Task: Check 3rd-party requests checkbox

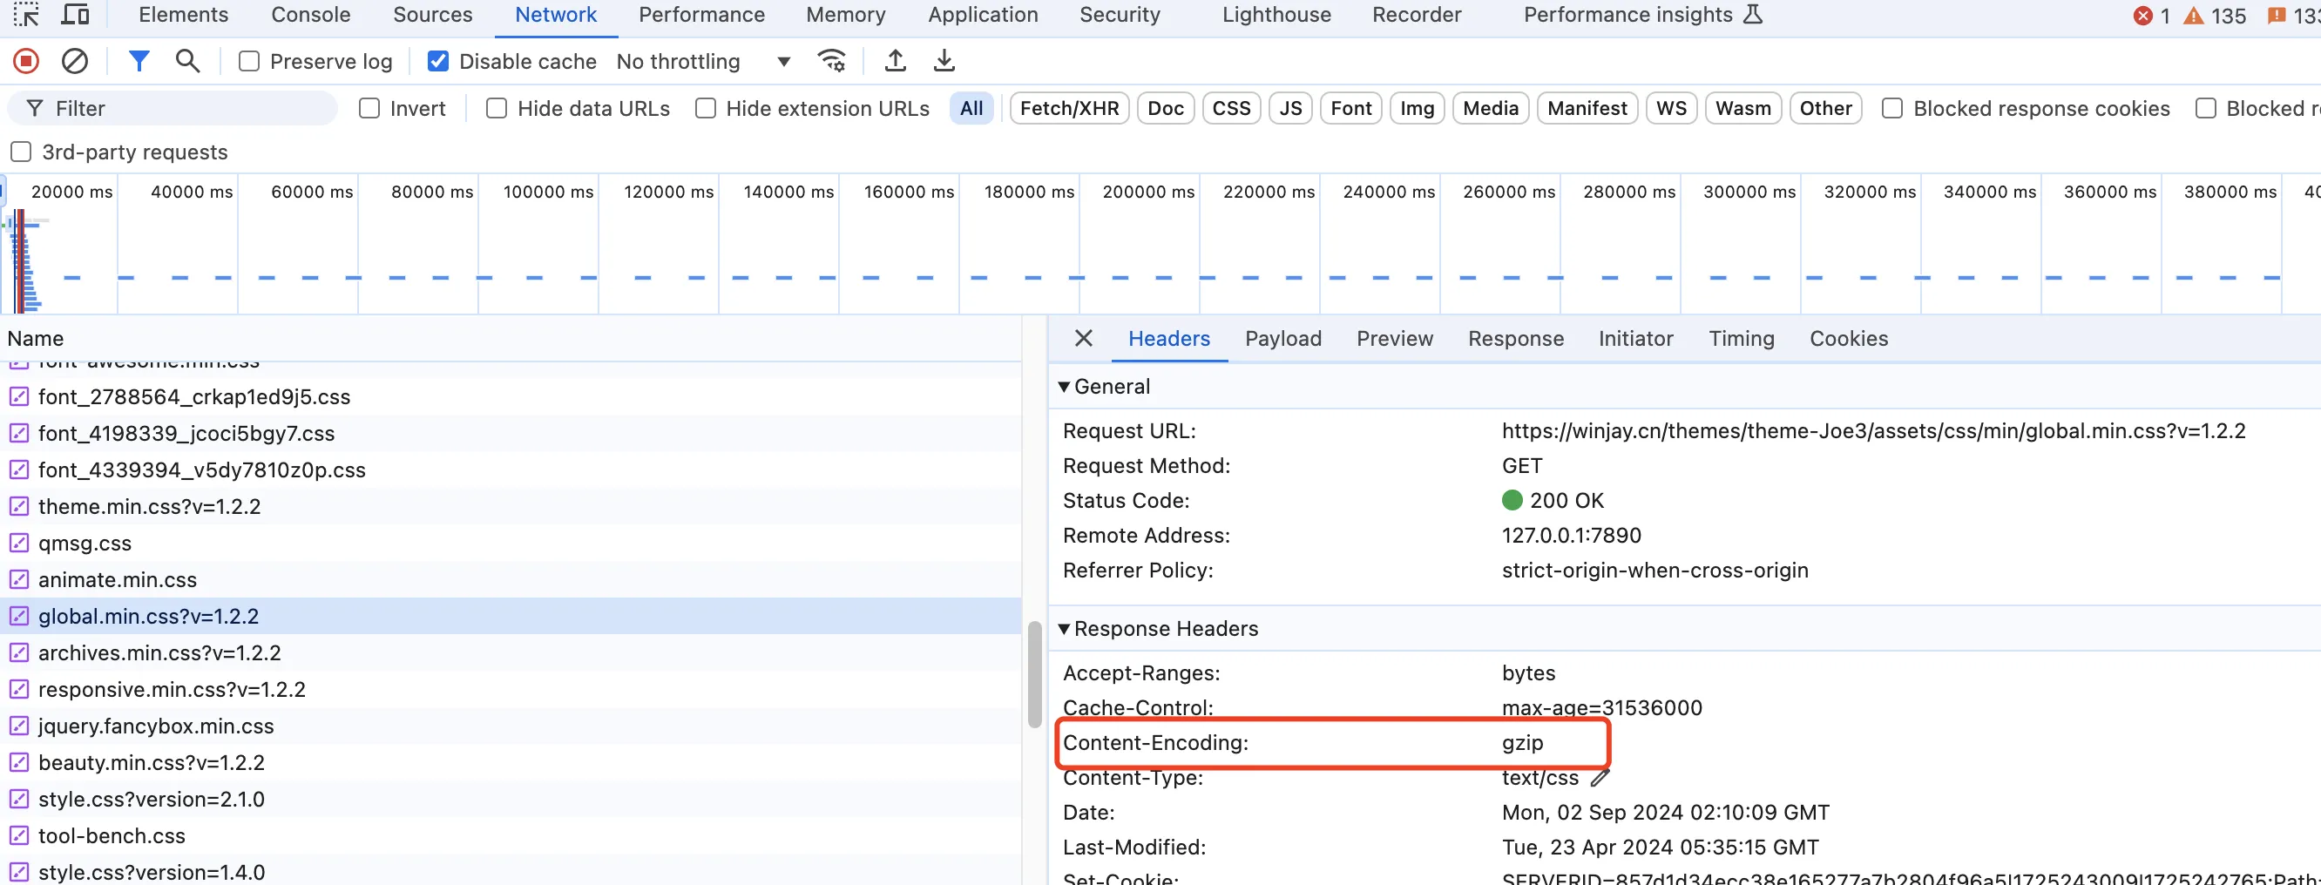Action: click(x=21, y=152)
